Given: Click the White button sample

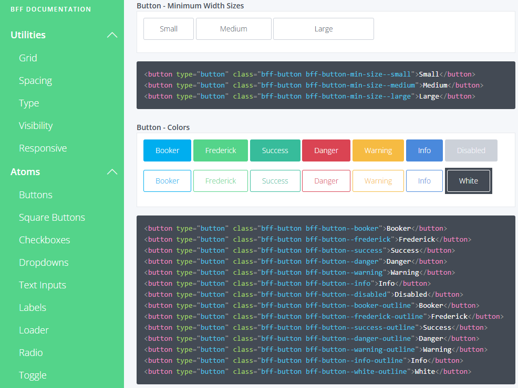Looking at the screenshot, I should pyautogui.click(x=468, y=180).
